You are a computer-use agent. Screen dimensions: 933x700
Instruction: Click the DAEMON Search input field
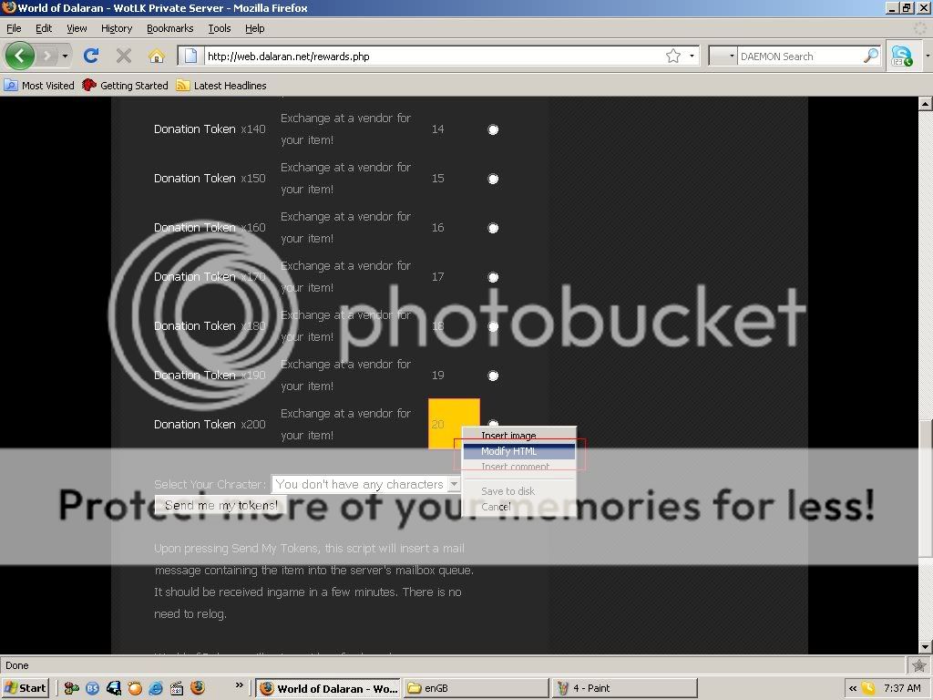pyautogui.click(x=800, y=56)
